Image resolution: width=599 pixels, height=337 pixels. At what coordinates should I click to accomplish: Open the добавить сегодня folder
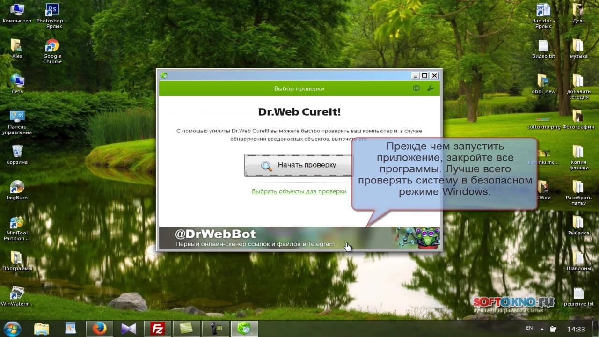578,87
